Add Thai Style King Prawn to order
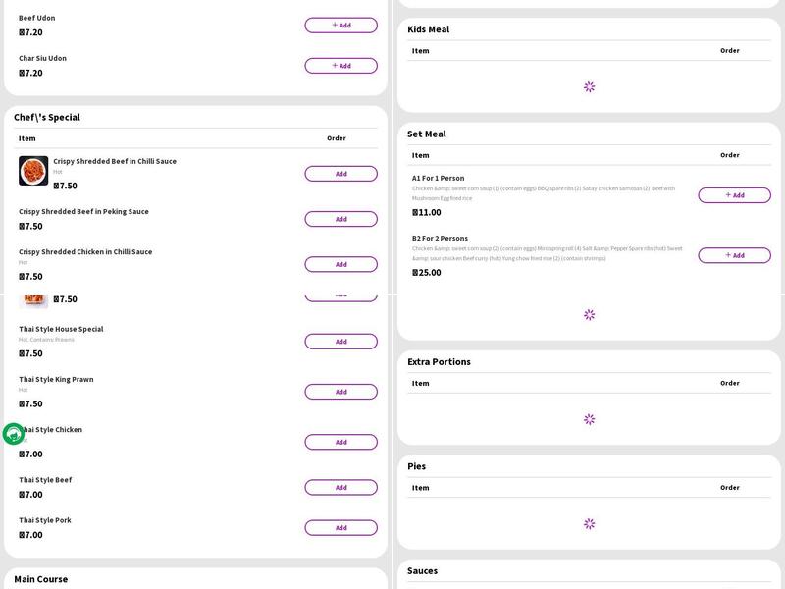The width and height of the screenshot is (785, 589). (x=340, y=392)
